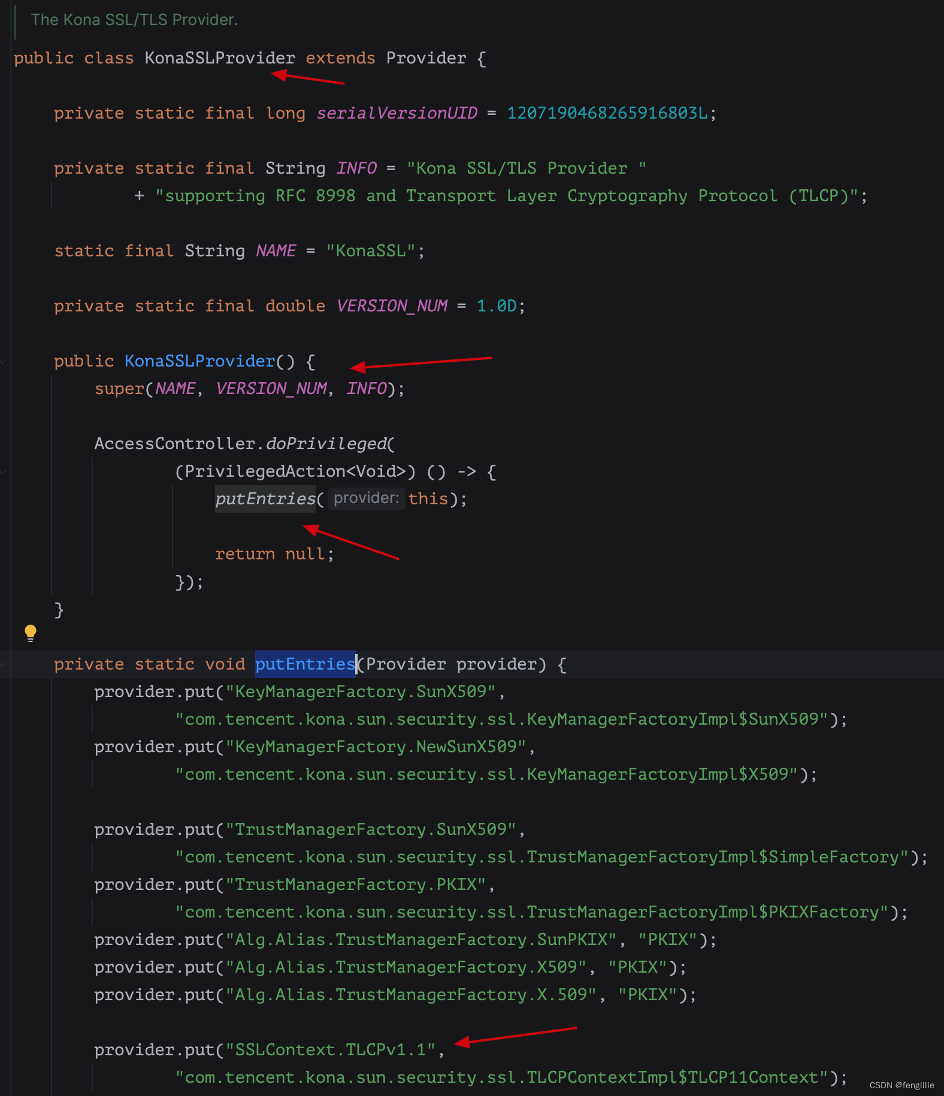Click the putEntries call inside doPrivileged
944x1096 pixels.
(x=265, y=498)
